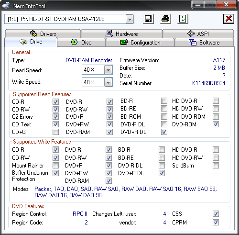239x235 pixels.
Task: Open the Disc tab
Action: click(x=81, y=43)
